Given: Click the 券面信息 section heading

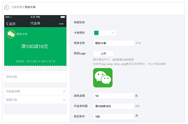Looking at the screenshot, I should (79, 22).
